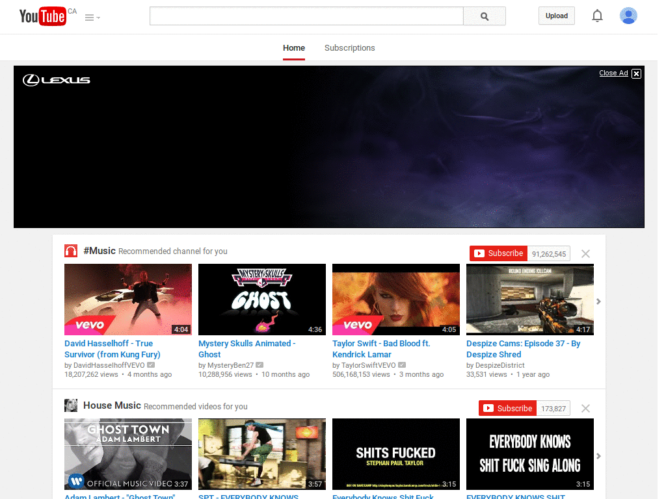Screen dimensions: 666x499
Task: Click the 4:17 duration badge
Action: click(583, 329)
